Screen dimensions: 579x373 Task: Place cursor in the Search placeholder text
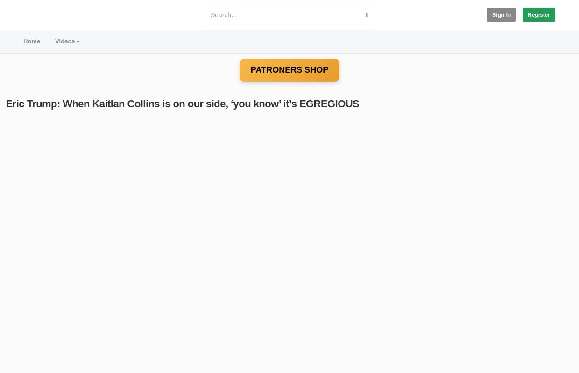click(x=224, y=15)
